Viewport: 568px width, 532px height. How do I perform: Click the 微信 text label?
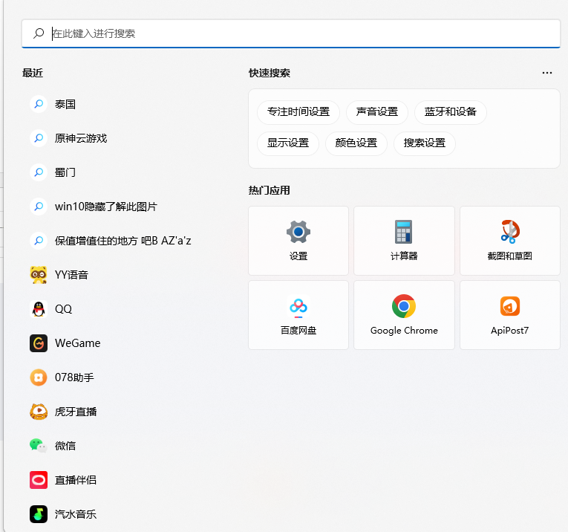[x=65, y=446]
